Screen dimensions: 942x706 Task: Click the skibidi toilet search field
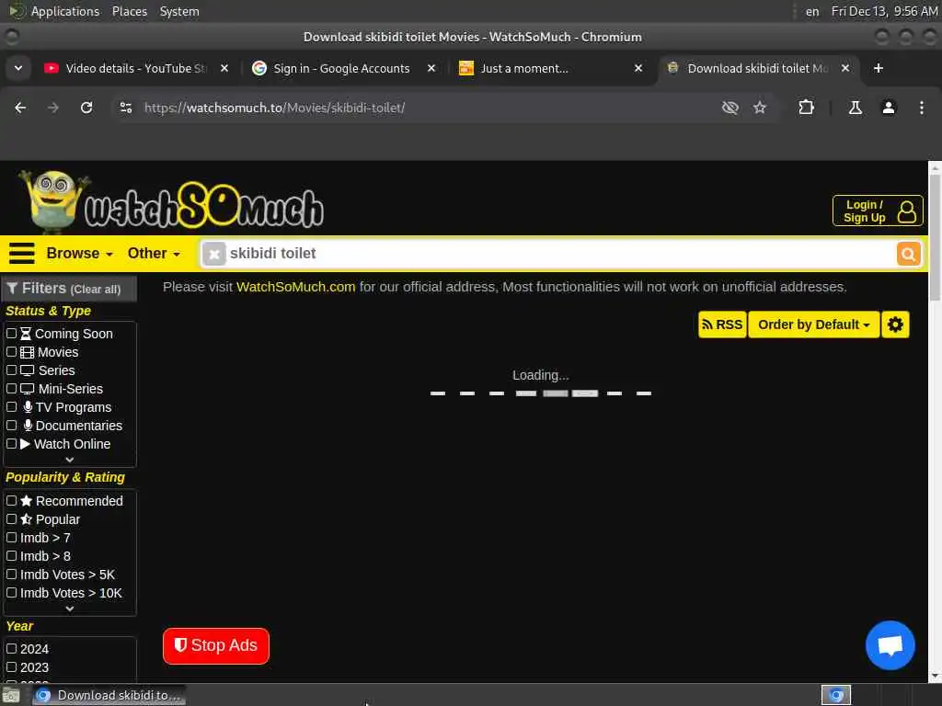(x=558, y=254)
